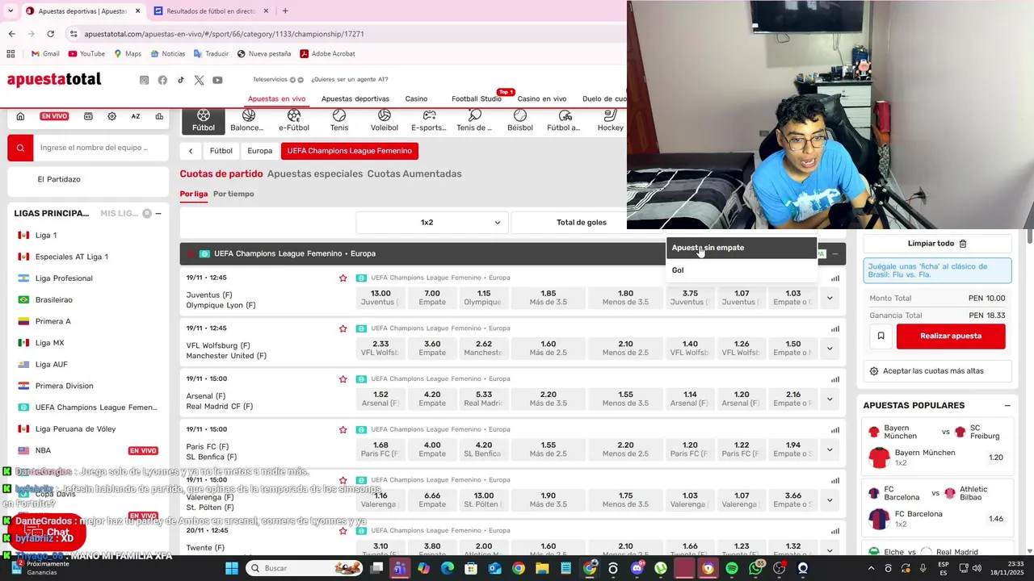The image size is (1034, 581).
Task: Open the YouTube social icon in the site header
Action: pos(217,80)
